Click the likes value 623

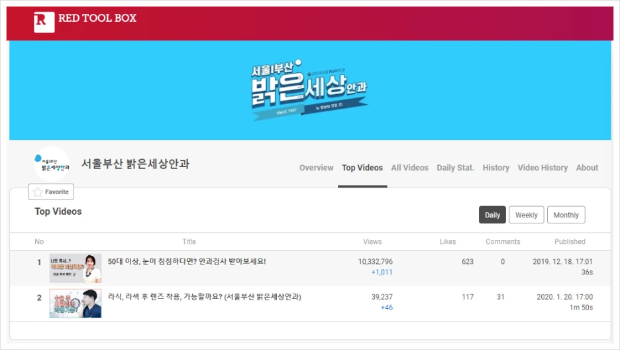click(x=468, y=262)
